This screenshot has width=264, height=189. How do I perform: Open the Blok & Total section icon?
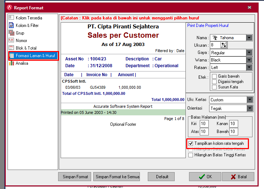(11, 48)
